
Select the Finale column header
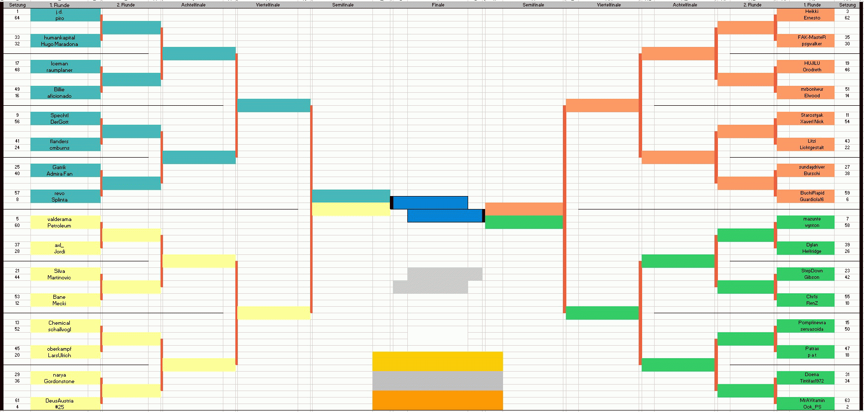[x=438, y=4]
